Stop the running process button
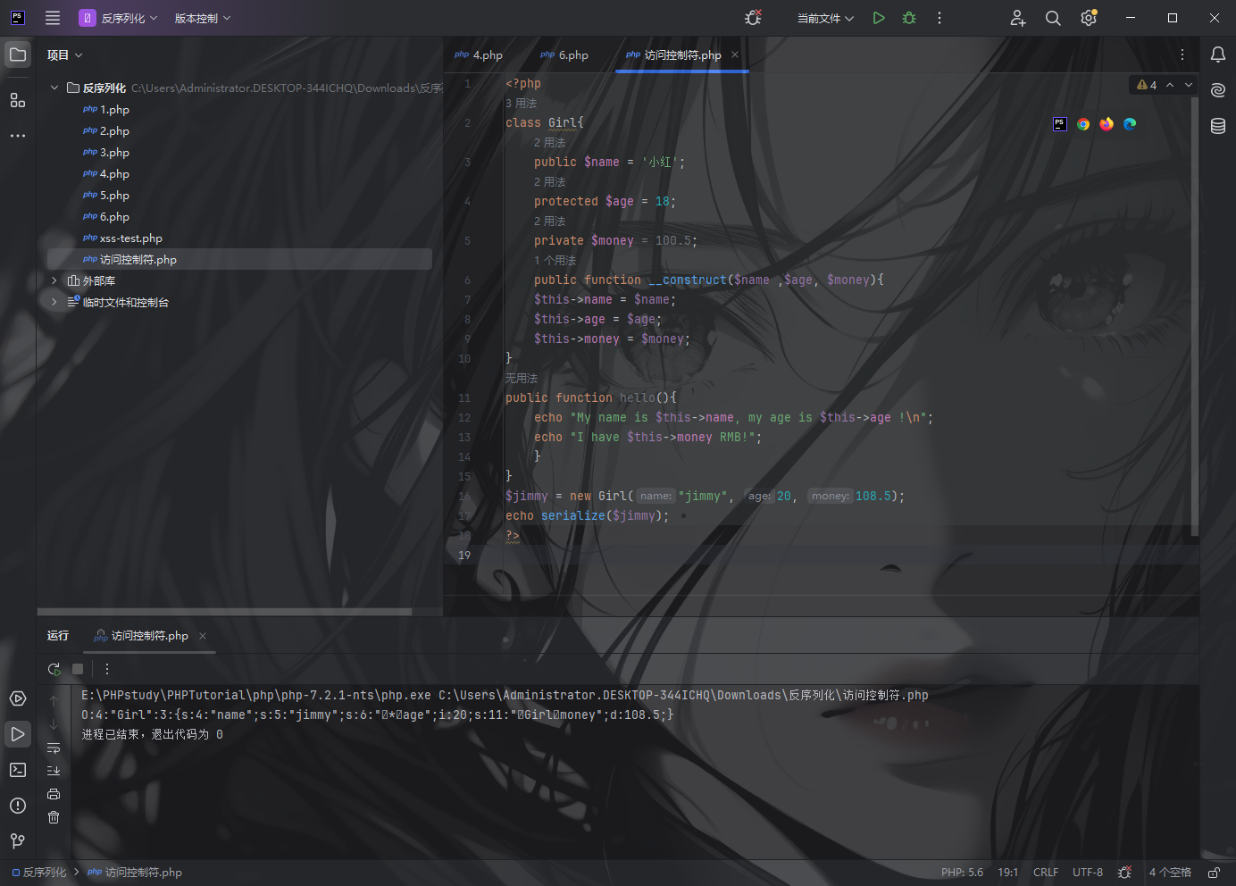Viewport: 1236px width, 886px height. [78, 669]
